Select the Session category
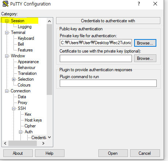The width and height of the screenshot is (168, 161). [x=17, y=21]
